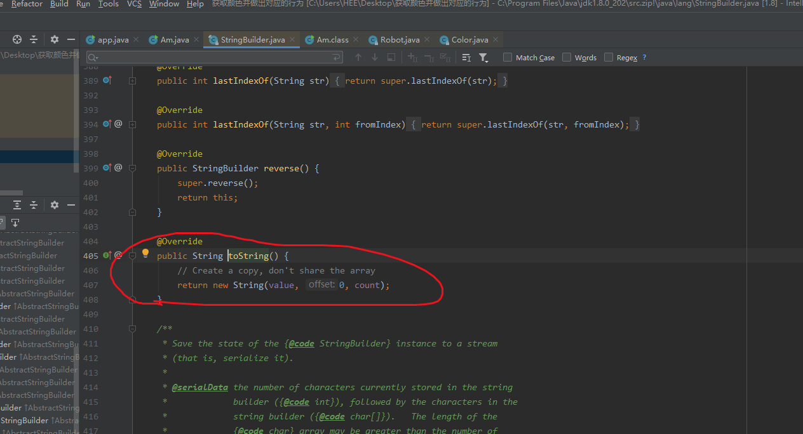Screen dimensions: 803x434
Task: Click line number 407 in the gutter
Action: [x=91, y=285]
